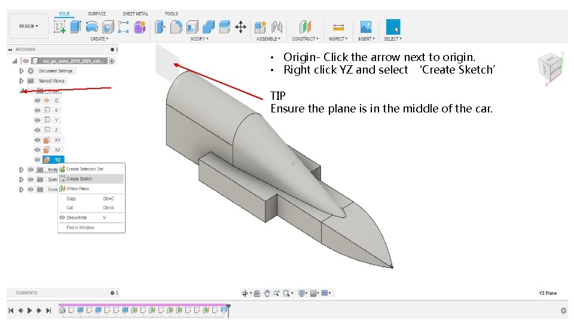This screenshot has width=574, height=323.
Task: Toggle visibility eye of X axis
Action: (x=37, y=110)
